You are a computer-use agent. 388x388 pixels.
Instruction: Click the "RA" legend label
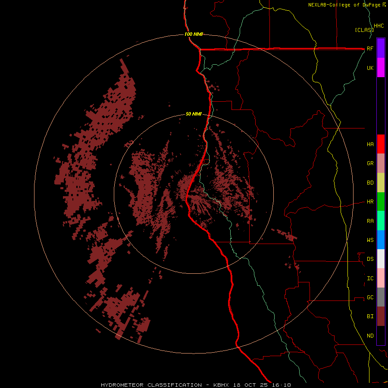click(x=370, y=221)
